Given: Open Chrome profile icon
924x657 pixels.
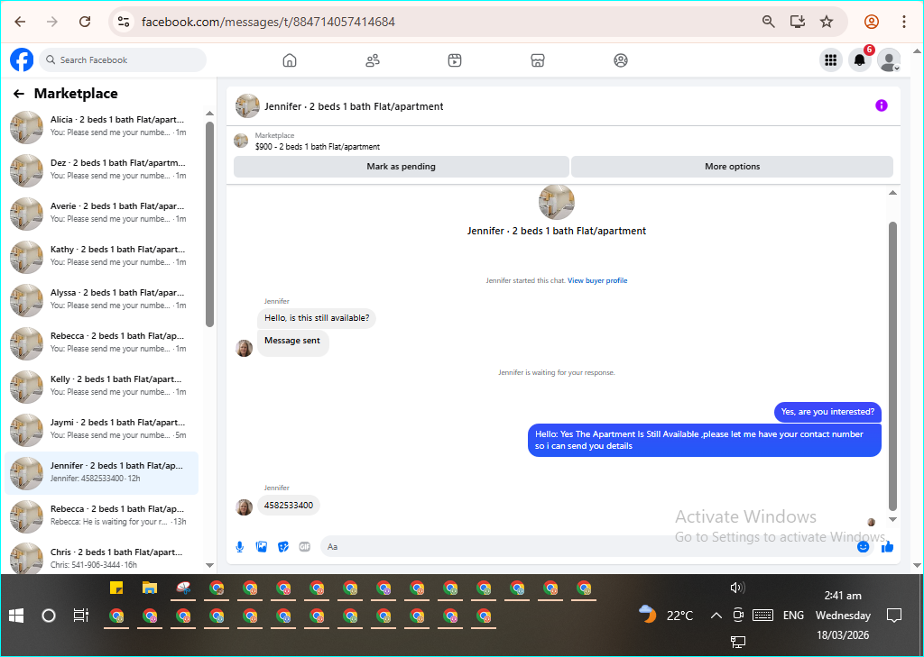Looking at the screenshot, I should pyautogui.click(x=872, y=22).
